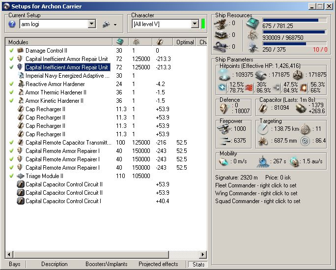The height and width of the screenshot is (270, 336).
Task: Click the powergrid icon in Ship Resources
Action: (x=252, y=35)
